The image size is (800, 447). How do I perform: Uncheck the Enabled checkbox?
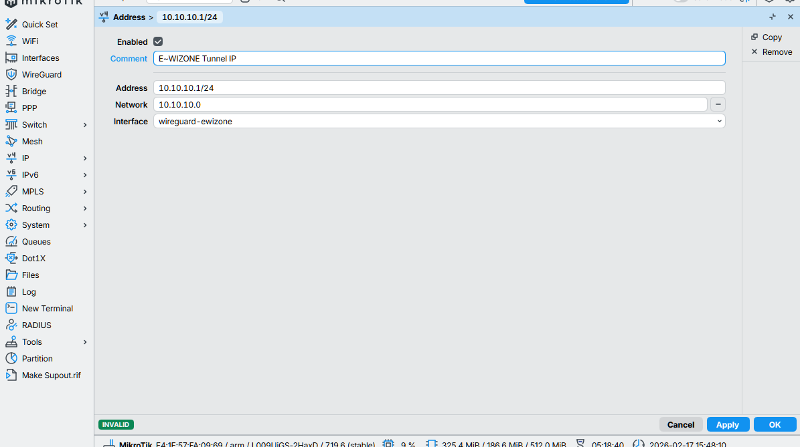coord(158,41)
